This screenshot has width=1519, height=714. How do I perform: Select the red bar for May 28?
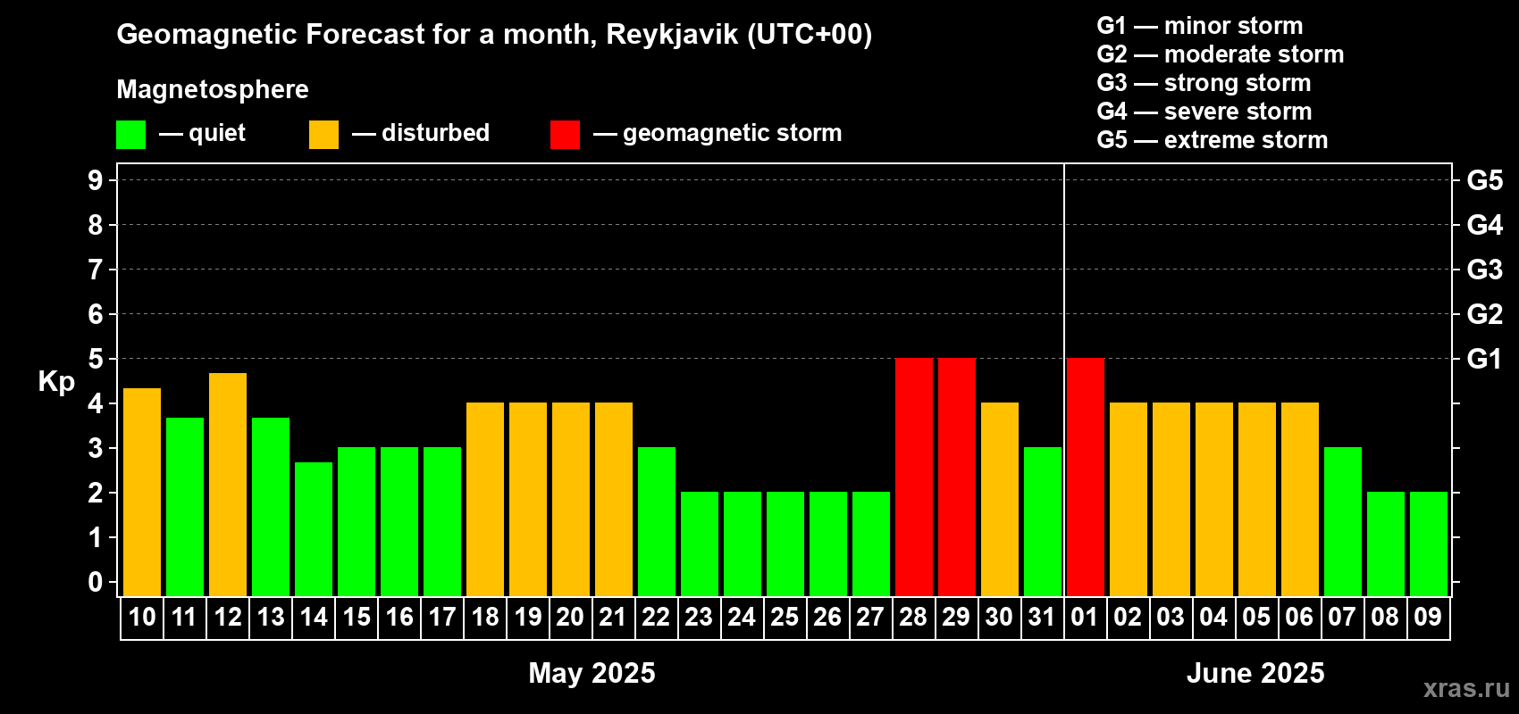pos(914,477)
